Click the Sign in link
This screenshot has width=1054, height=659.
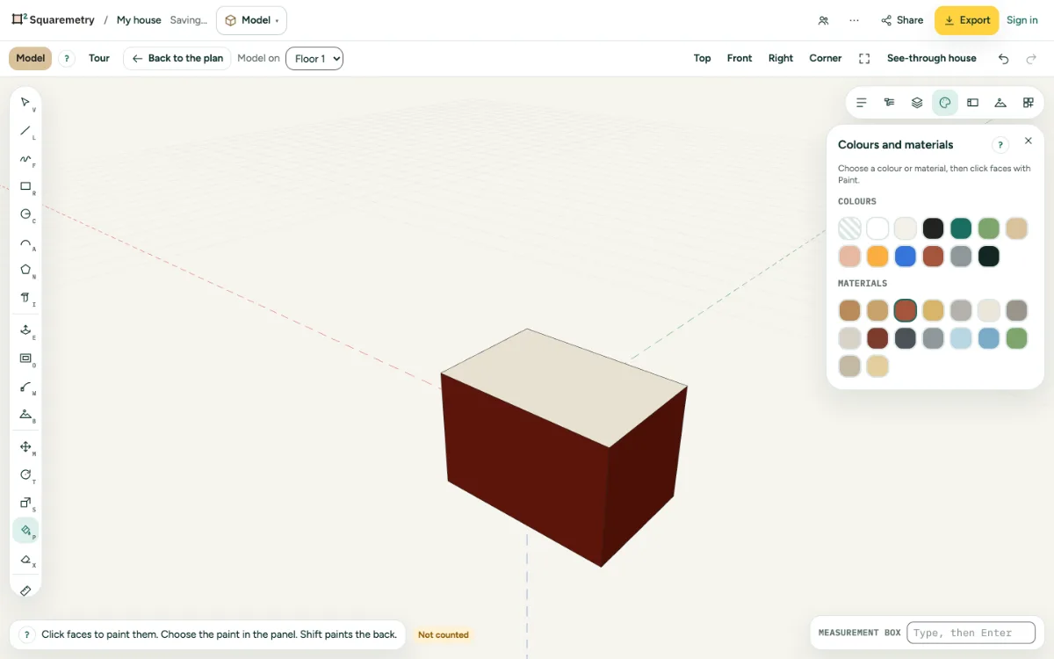coord(1022,20)
